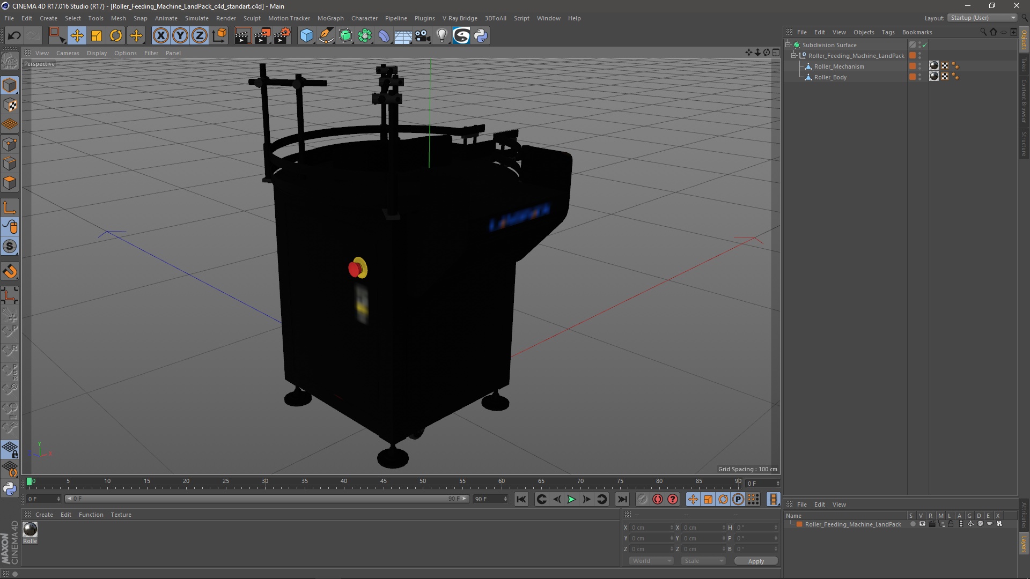Click the Apply button
Viewport: 1030px width, 579px height.
(756, 561)
